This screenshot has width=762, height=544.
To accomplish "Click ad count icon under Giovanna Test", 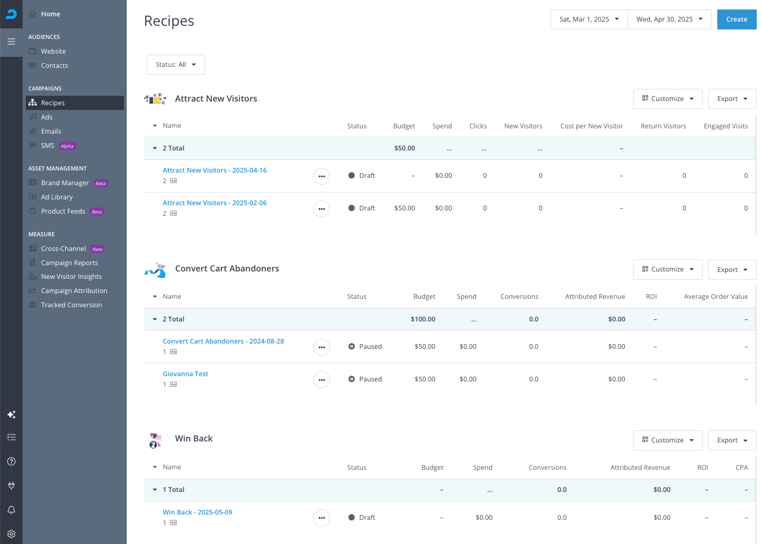I will coord(174,385).
